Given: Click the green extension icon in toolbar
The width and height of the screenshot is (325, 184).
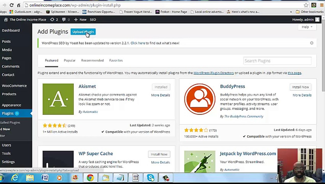Looking at the screenshot, I should pos(314,5).
